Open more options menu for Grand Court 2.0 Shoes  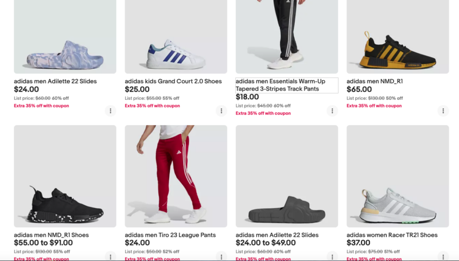[x=221, y=111]
